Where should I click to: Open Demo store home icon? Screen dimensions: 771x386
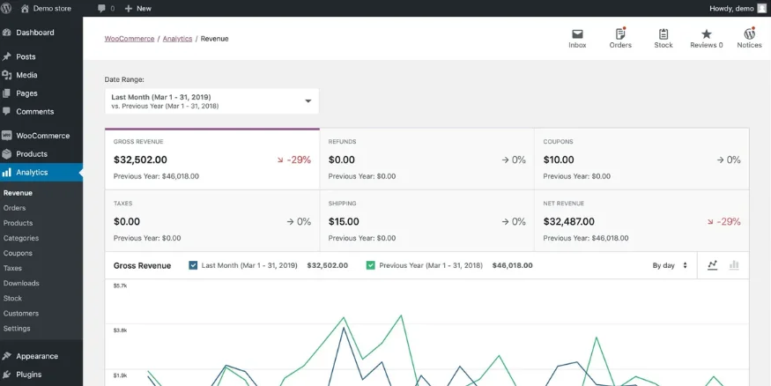click(25, 8)
